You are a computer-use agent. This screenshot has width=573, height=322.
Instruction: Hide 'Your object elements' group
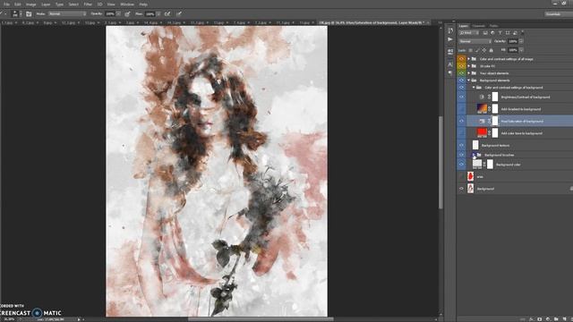click(x=462, y=73)
